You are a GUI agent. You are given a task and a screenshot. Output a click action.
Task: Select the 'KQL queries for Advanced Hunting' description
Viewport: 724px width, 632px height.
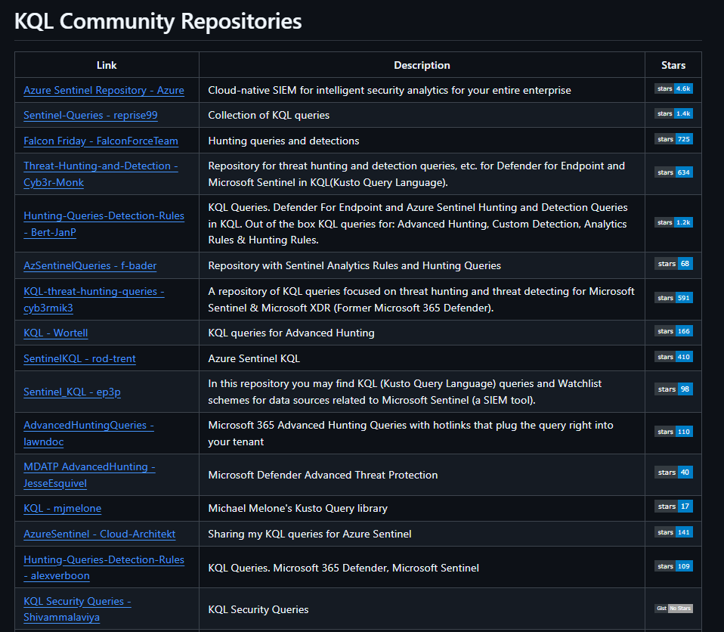(292, 333)
